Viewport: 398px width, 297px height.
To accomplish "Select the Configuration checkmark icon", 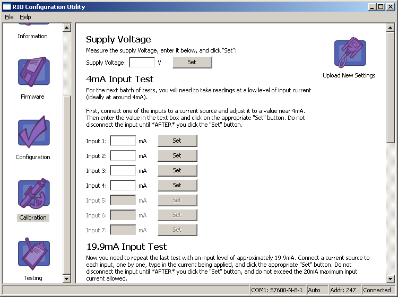I will [33, 133].
